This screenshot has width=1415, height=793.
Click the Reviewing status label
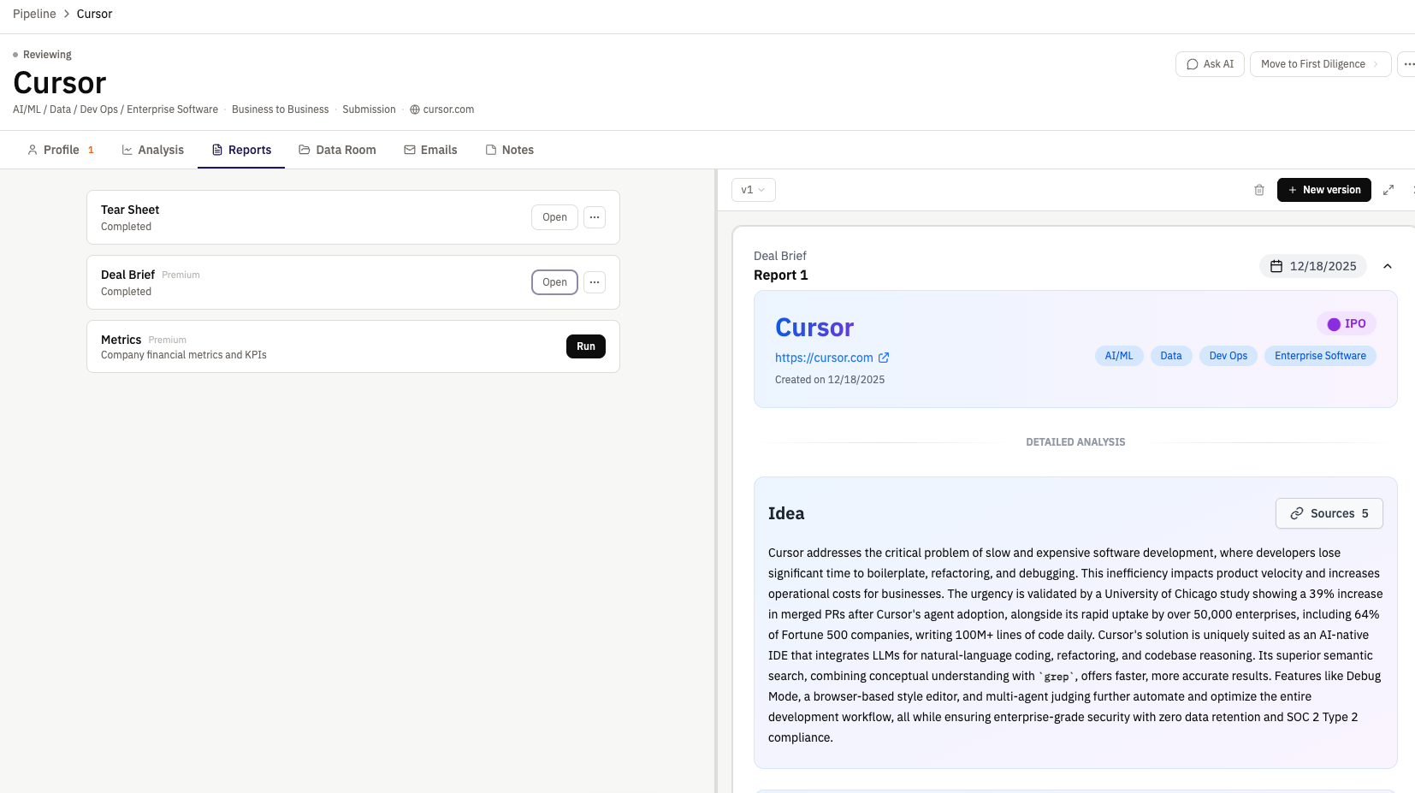pyautogui.click(x=47, y=55)
